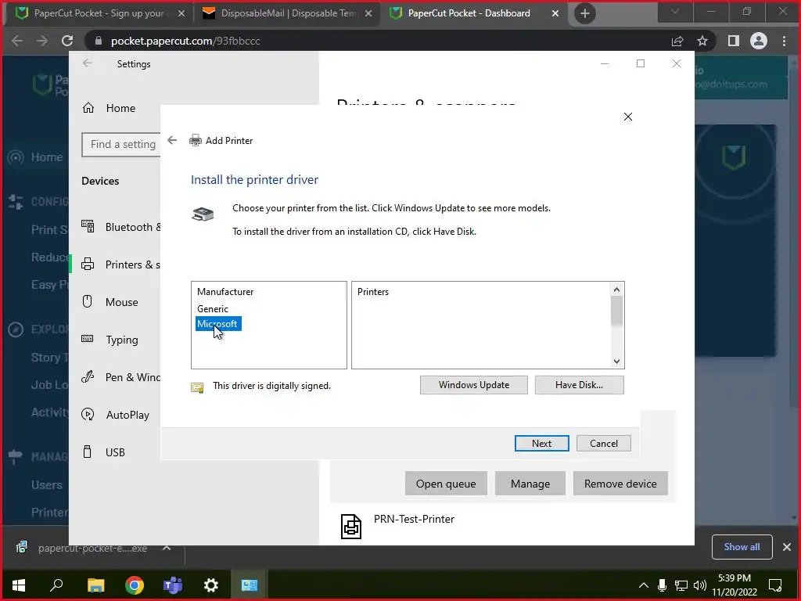Open Microsoft Teams from taskbar
The image size is (801, 601).
[173, 585]
